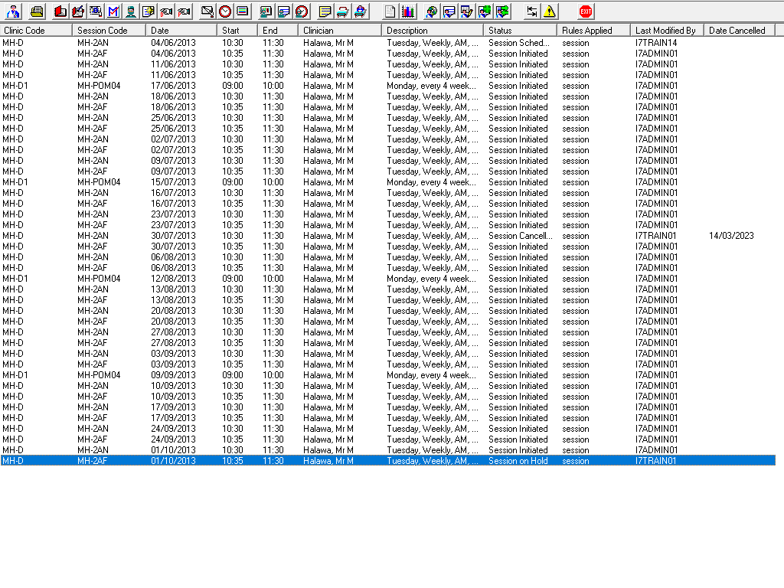
Task: Click the yellow printer toolbar icon
Action: pyautogui.click(x=37, y=11)
